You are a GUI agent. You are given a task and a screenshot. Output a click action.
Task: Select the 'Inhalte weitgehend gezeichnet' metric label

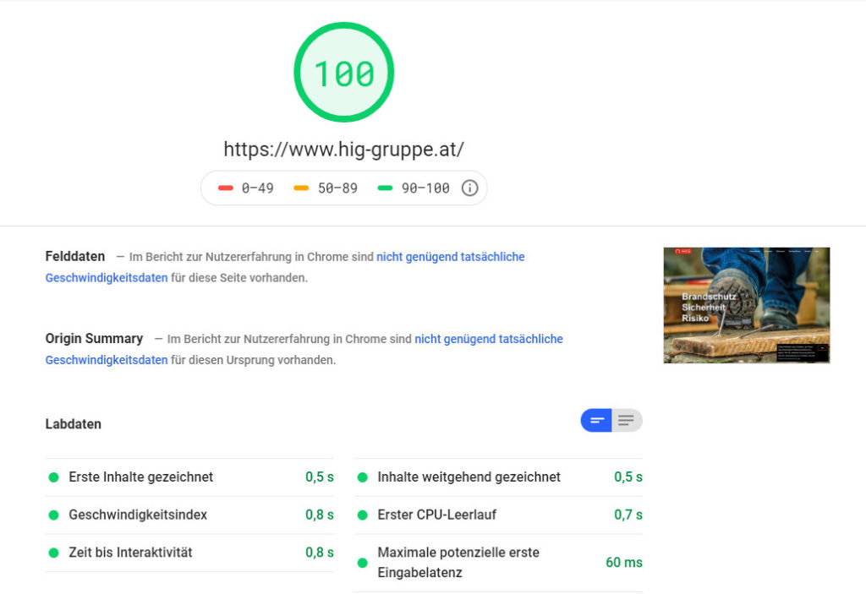[469, 477]
